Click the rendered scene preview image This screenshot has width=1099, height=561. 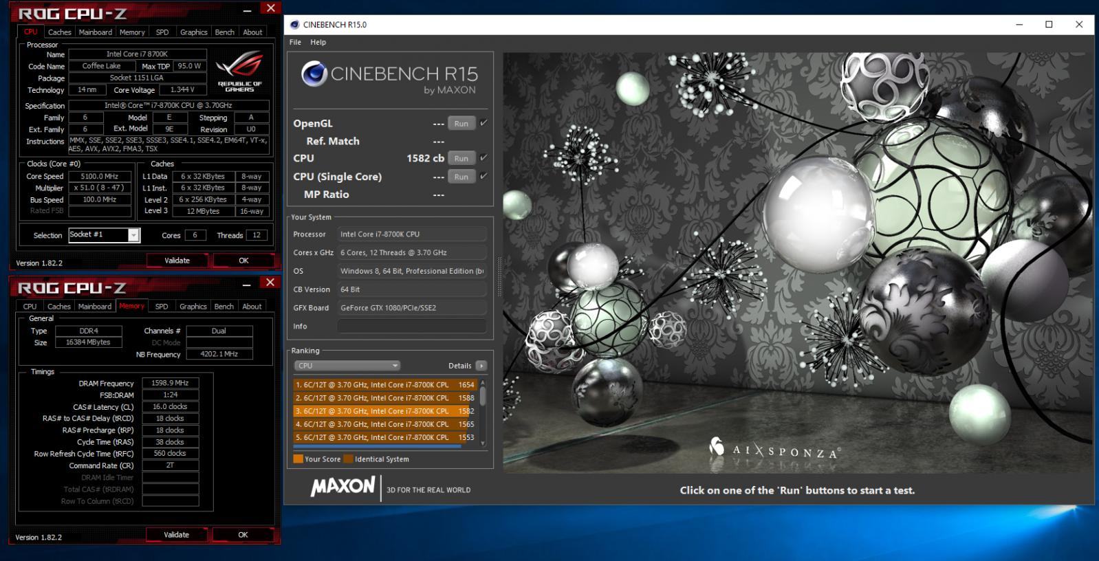coord(798,263)
